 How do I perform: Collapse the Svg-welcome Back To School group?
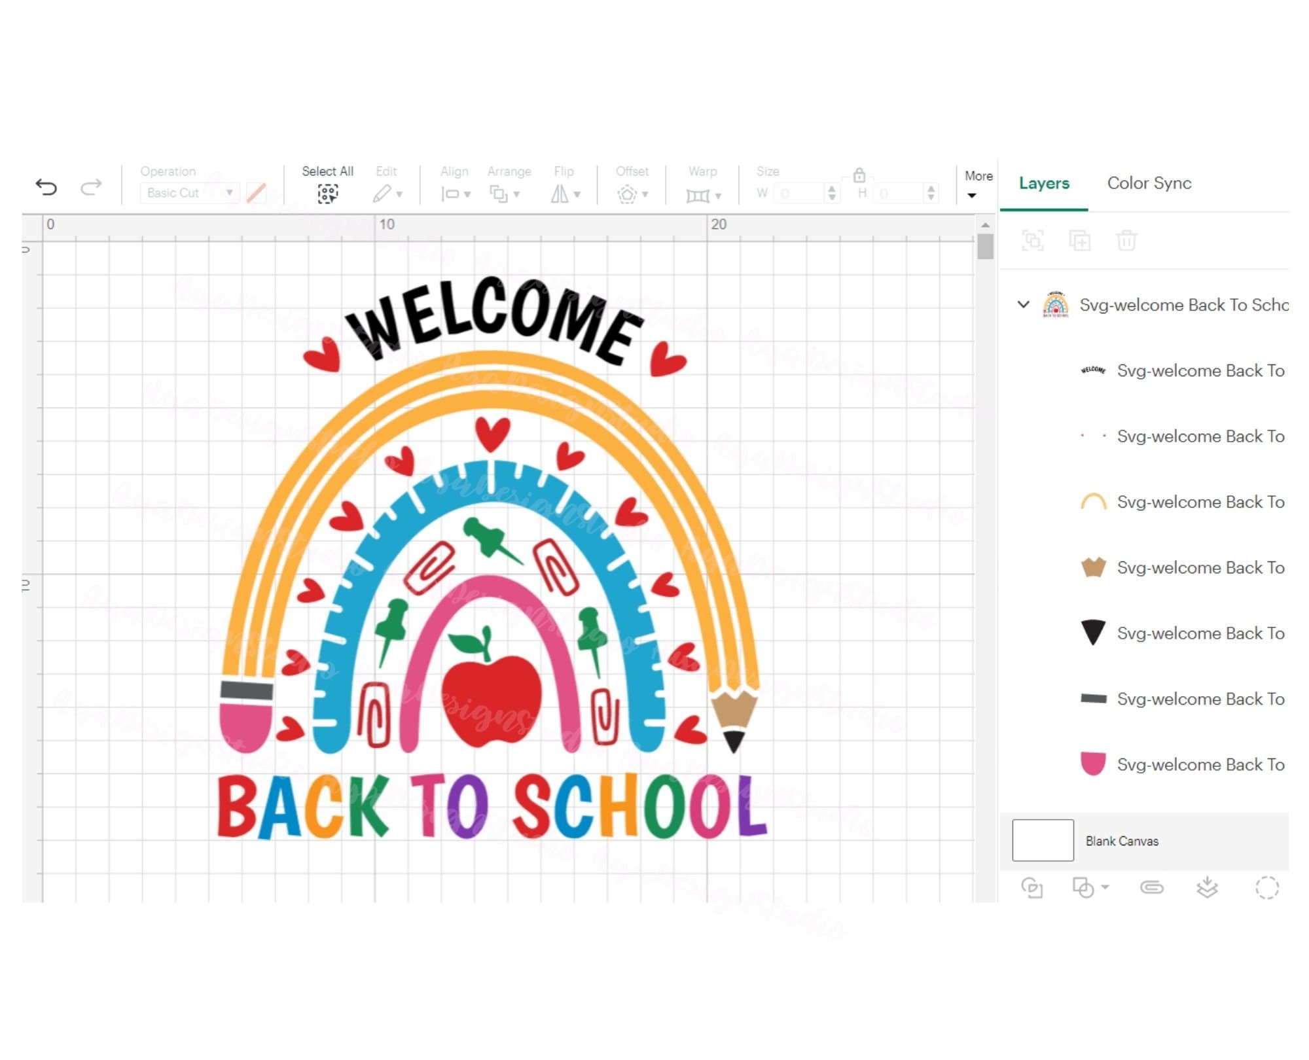(x=1021, y=305)
